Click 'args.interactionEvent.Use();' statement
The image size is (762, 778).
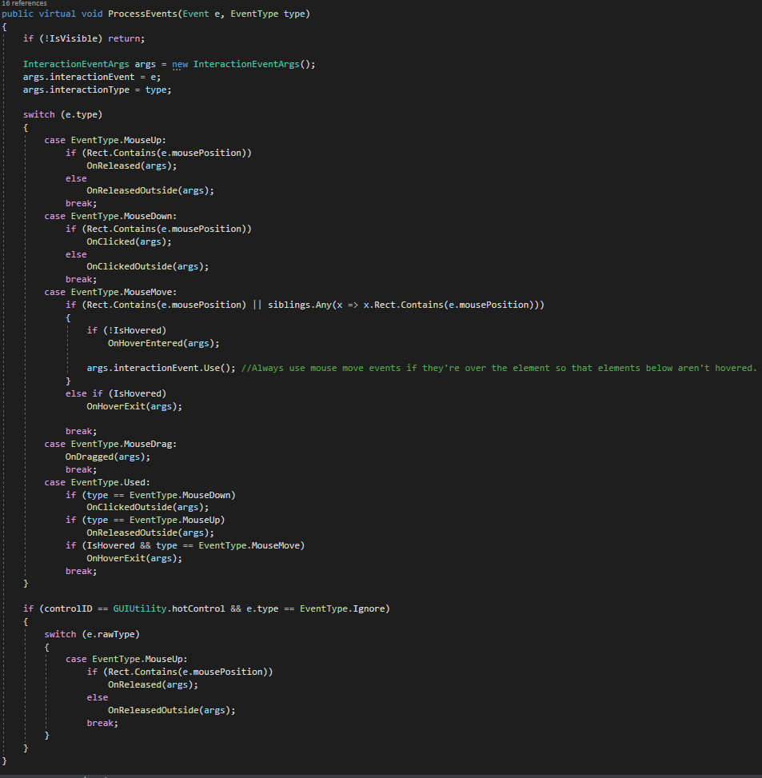(x=162, y=368)
